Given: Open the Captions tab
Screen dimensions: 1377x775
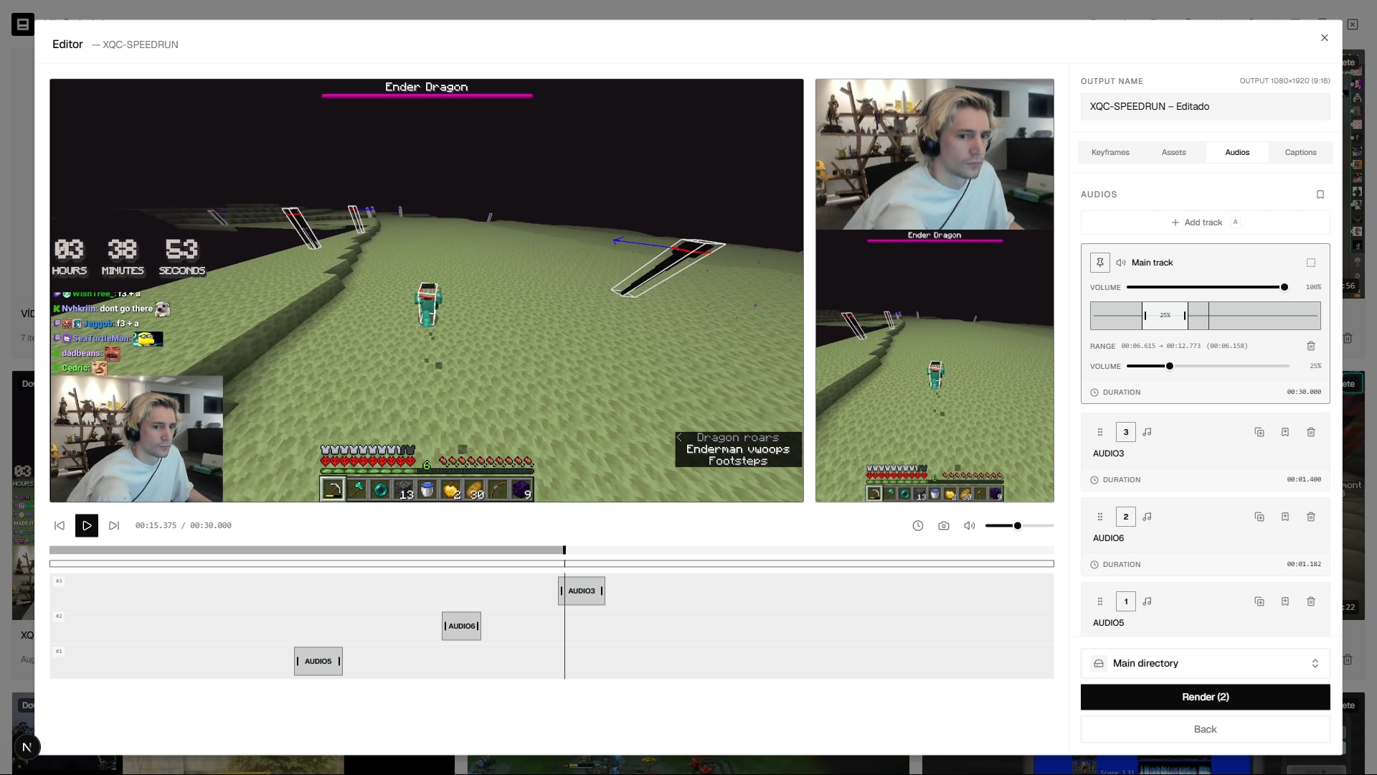Looking at the screenshot, I should pyautogui.click(x=1300, y=152).
